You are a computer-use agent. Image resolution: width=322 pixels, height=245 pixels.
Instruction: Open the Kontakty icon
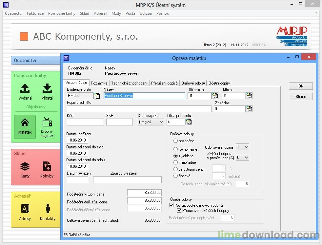pyautogui.click(x=48, y=212)
